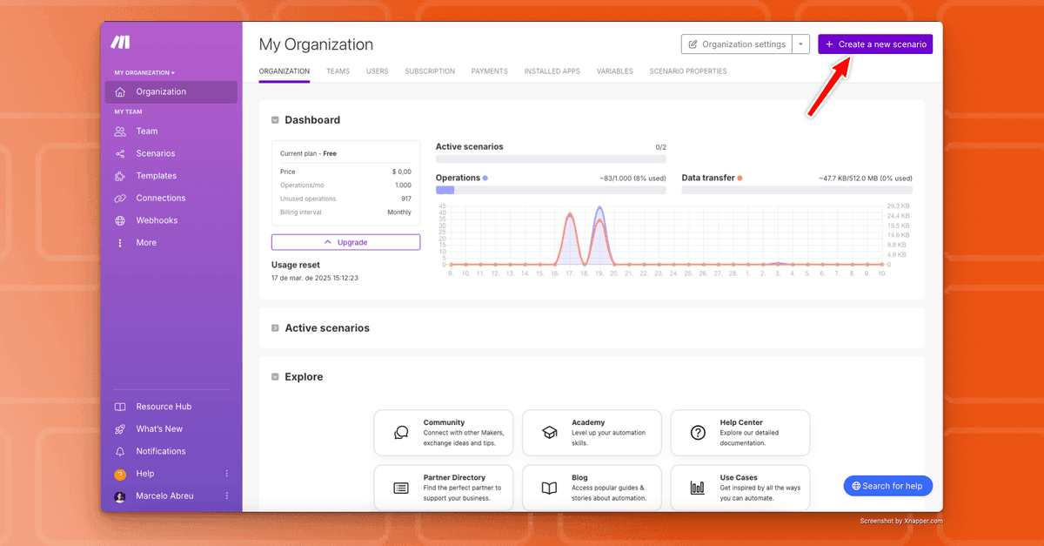Click Create a new scenario button
The height and width of the screenshot is (546, 1044).
point(875,44)
